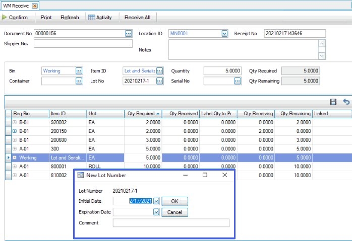Viewport: 352px width, 241px height.
Task: Open the Activity grid icon button
Action: (100, 18)
